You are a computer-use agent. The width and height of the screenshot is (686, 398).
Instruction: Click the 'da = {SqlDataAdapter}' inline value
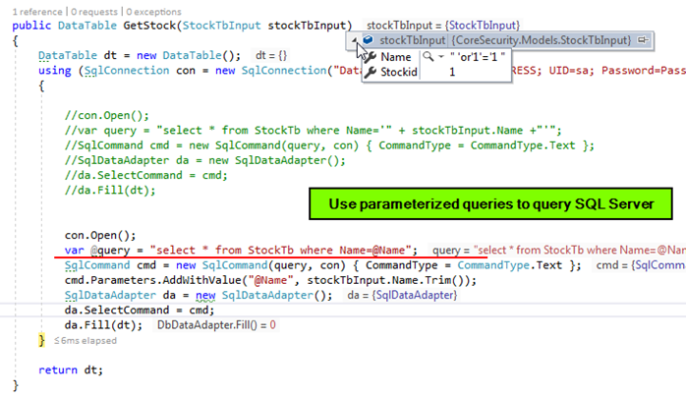click(402, 295)
